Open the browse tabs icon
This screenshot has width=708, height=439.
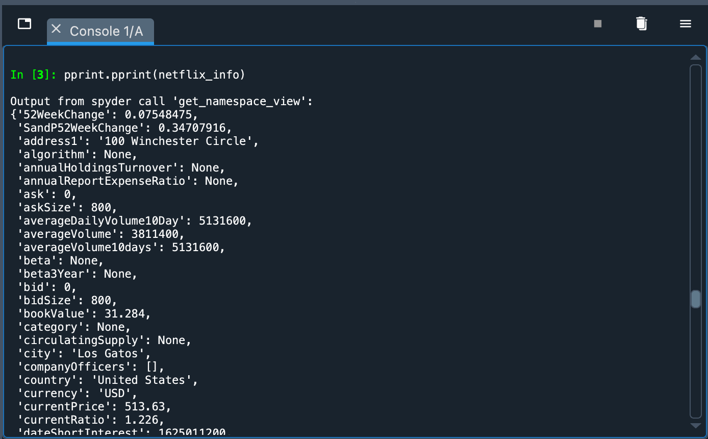24,23
